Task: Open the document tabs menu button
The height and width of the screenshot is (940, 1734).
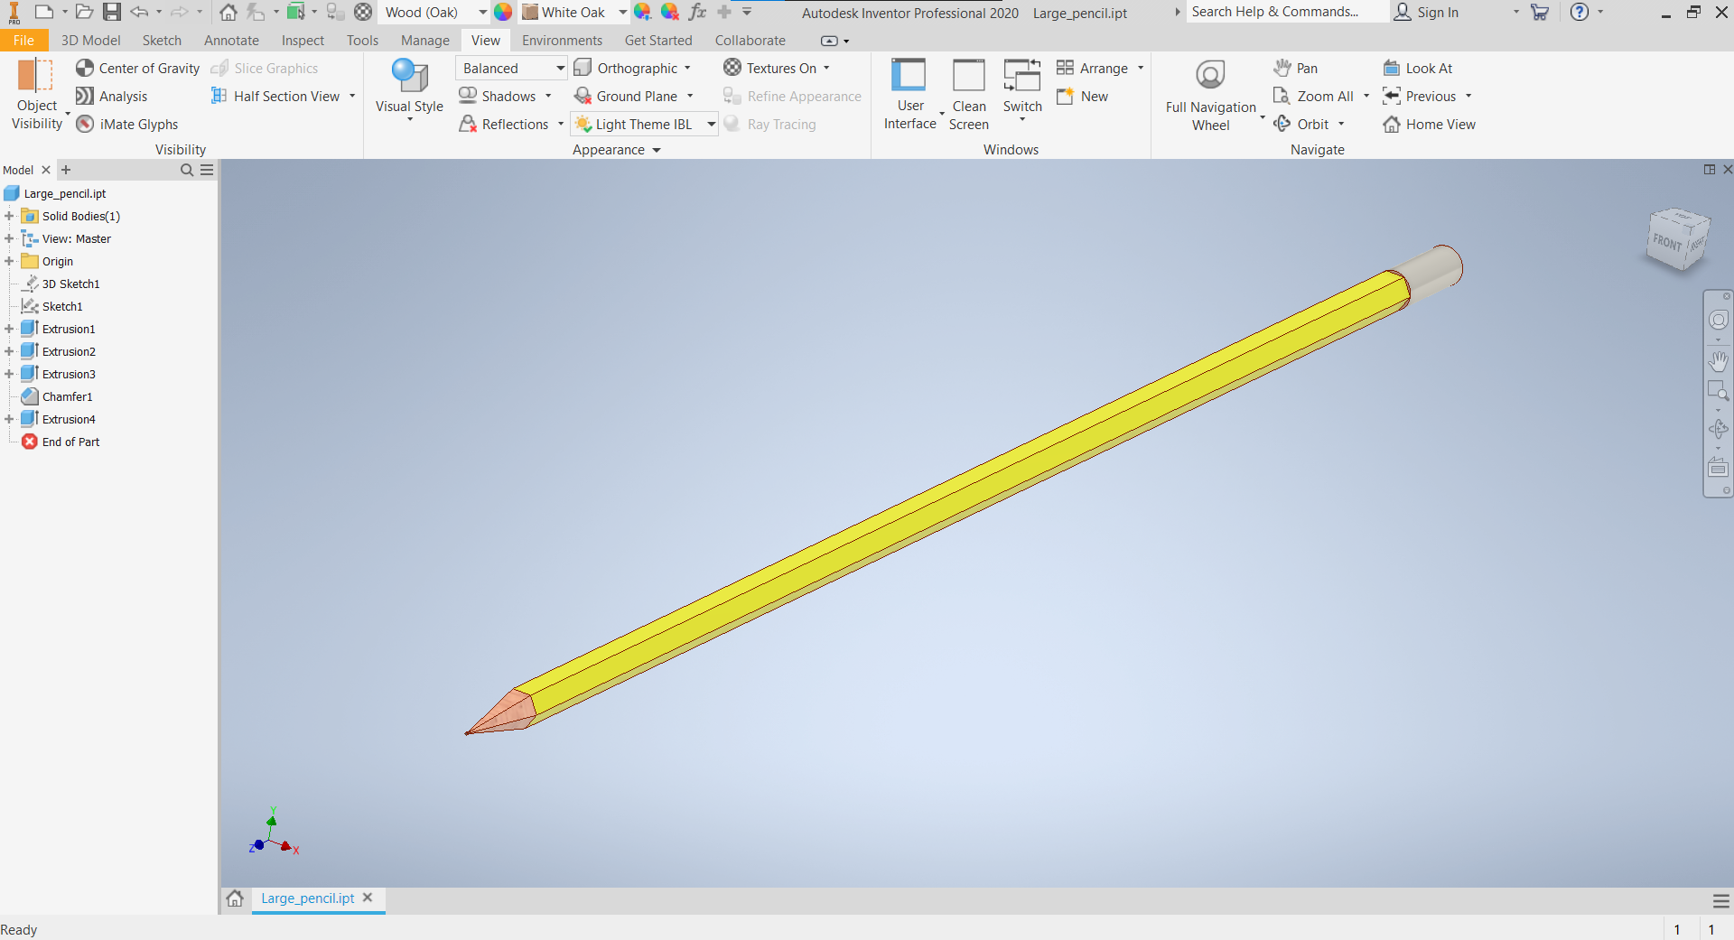Action: pos(1721,901)
